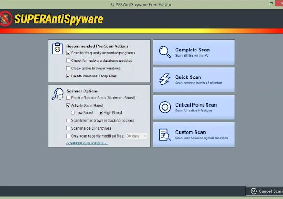Click the Quick Scan lightning bolt icon
The image size is (283, 199).
[164, 79]
